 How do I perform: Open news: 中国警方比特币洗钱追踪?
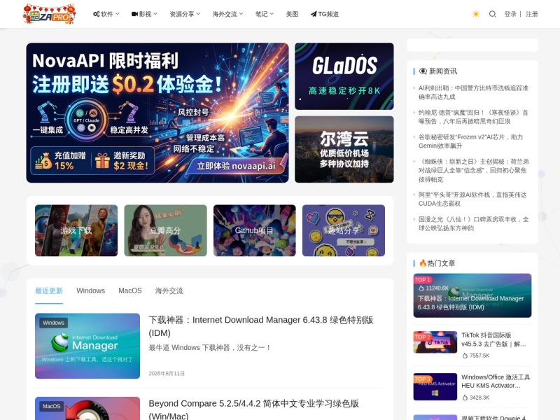(x=473, y=92)
